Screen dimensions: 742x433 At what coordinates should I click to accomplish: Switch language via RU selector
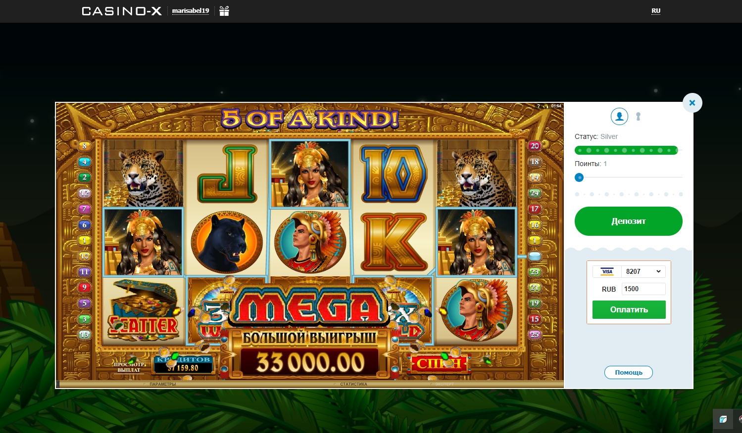656,11
